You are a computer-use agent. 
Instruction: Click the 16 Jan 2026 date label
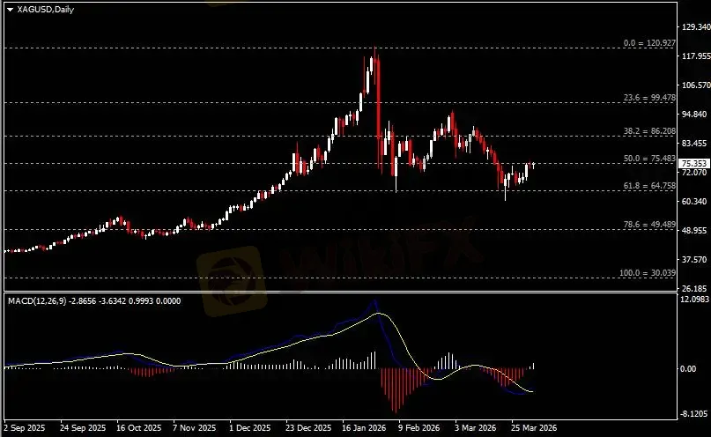(364, 428)
